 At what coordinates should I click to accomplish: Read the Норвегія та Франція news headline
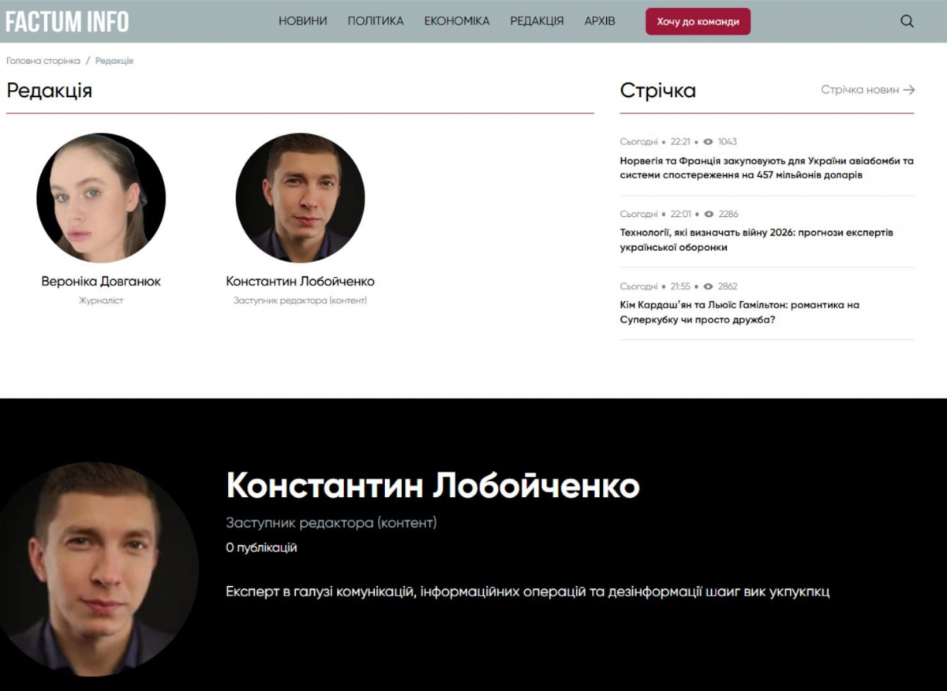coord(767,168)
